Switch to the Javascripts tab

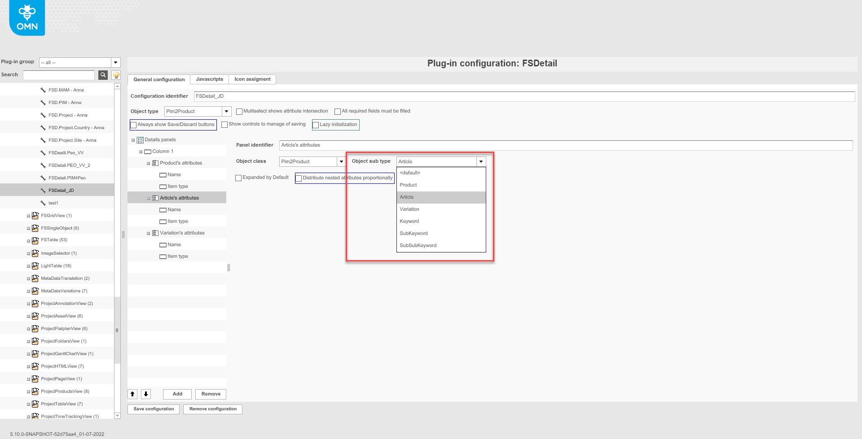coord(209,79)
